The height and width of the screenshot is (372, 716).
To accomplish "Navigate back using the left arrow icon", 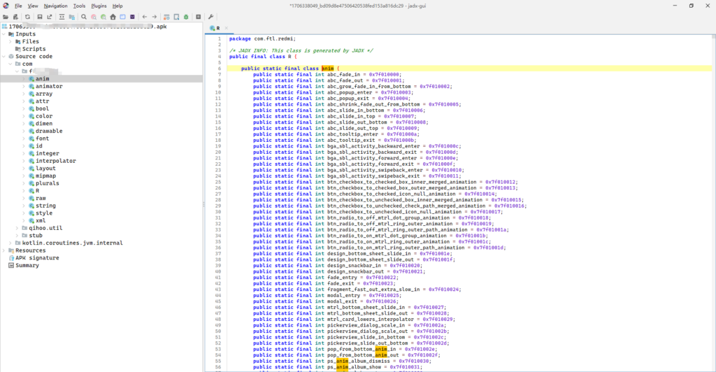I will coord(144,16).
